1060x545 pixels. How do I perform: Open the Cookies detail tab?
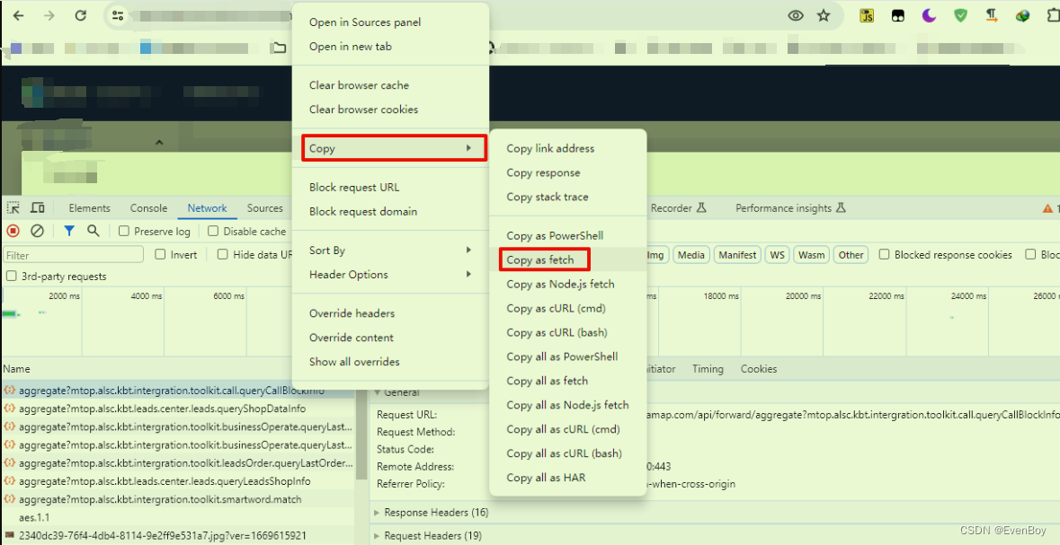759,369
